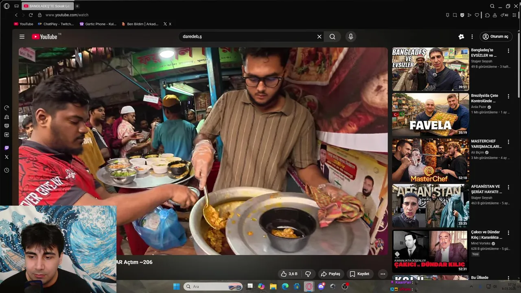Open the Windows Start menu

point(176,286)
